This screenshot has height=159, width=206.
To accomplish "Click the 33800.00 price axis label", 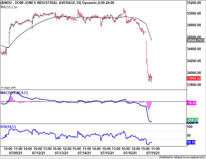I will pyautogui.click(x=194, y=85).
